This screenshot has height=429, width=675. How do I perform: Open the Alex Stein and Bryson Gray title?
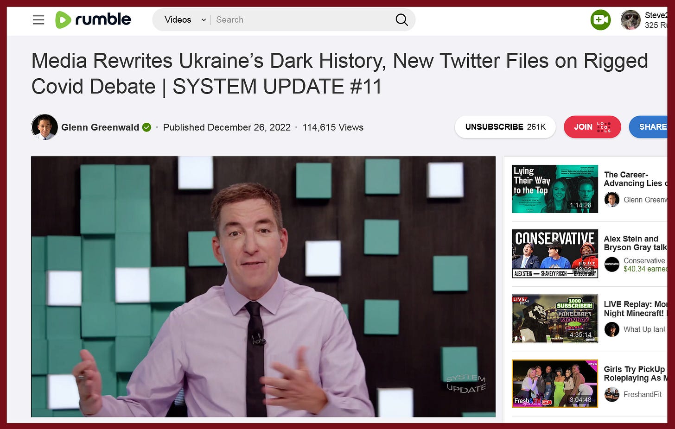636,243
